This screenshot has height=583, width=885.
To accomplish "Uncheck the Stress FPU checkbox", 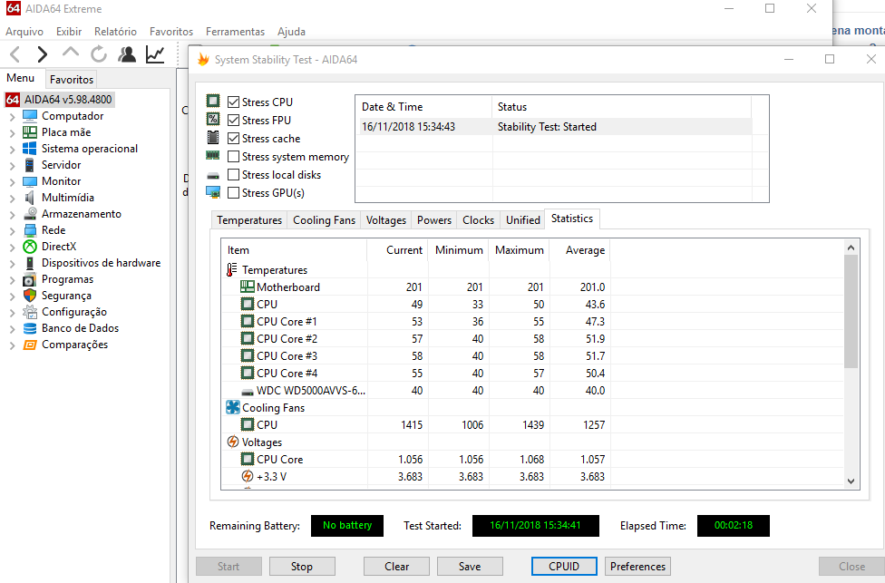I will coord(233,121).
